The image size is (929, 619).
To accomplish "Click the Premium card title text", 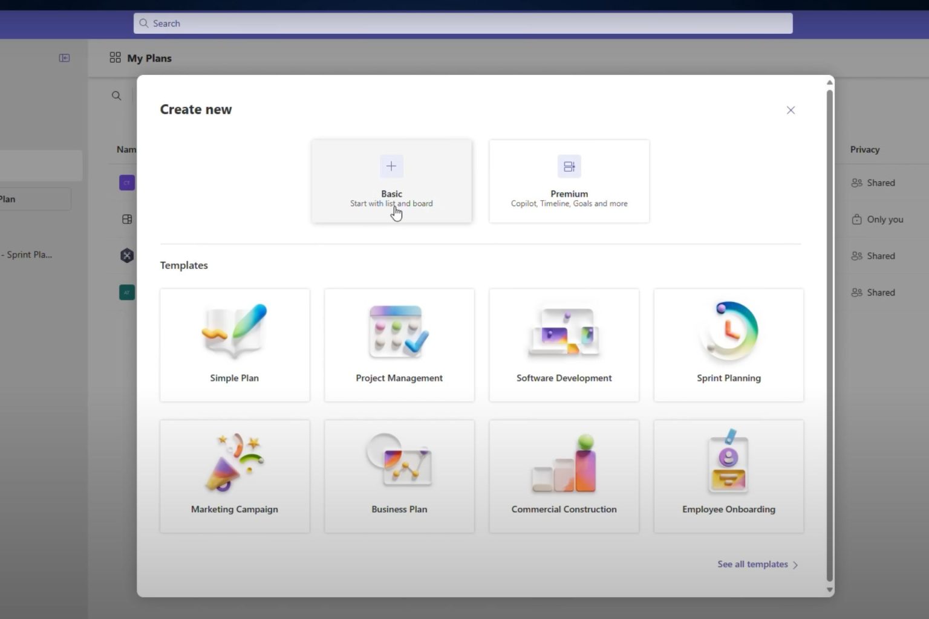I will [x=569, y=194].
